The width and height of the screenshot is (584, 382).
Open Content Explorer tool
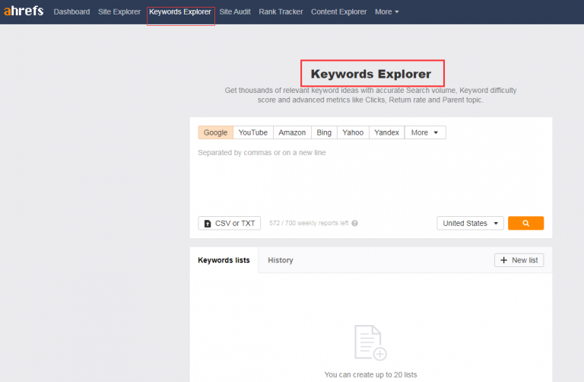pyautogui.click(x=339, y=12)
